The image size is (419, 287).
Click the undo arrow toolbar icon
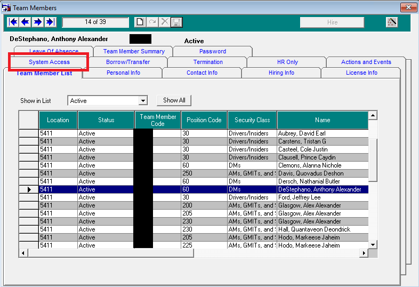[x=152, y=22]
